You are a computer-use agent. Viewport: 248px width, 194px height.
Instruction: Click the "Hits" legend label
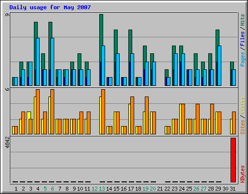point(242,20)
